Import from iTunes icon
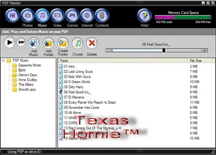The image size is (216, 155). click(x=77, y=43)
